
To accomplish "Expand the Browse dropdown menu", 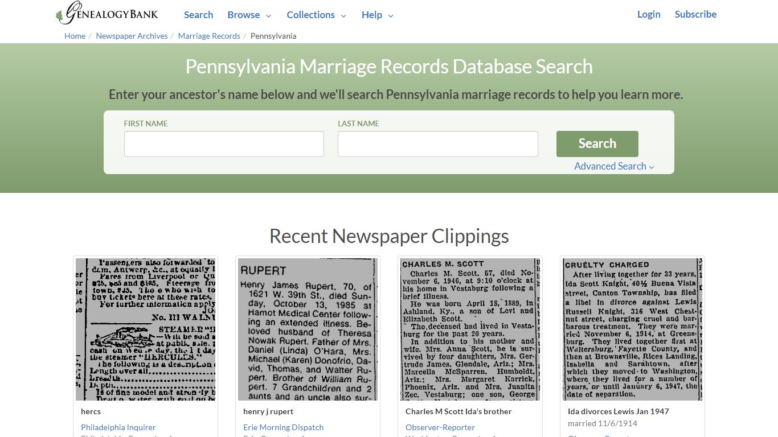I will point(249,15).
